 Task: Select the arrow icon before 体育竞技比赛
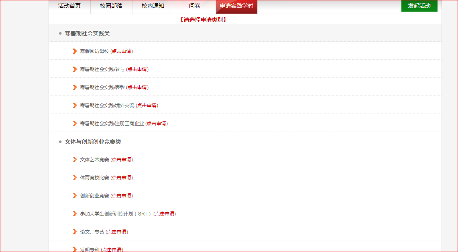[x=75, y=178]
